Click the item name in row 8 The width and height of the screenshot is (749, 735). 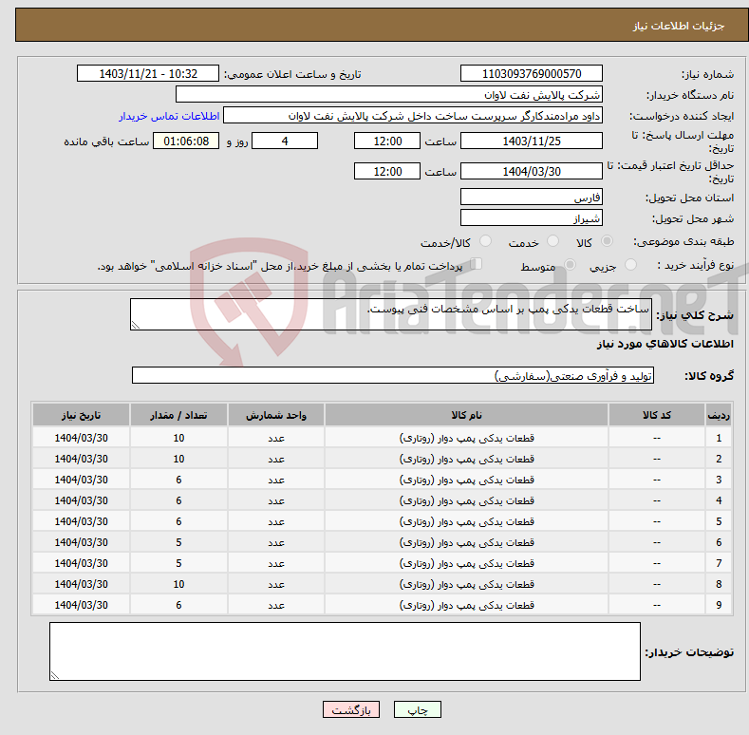466,584
